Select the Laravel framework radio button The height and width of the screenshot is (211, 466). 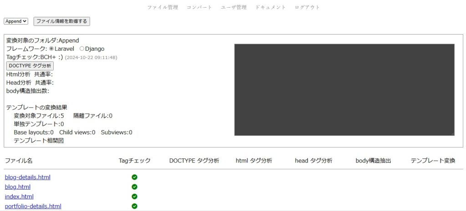pyautogui.click(x=51, y=49)
